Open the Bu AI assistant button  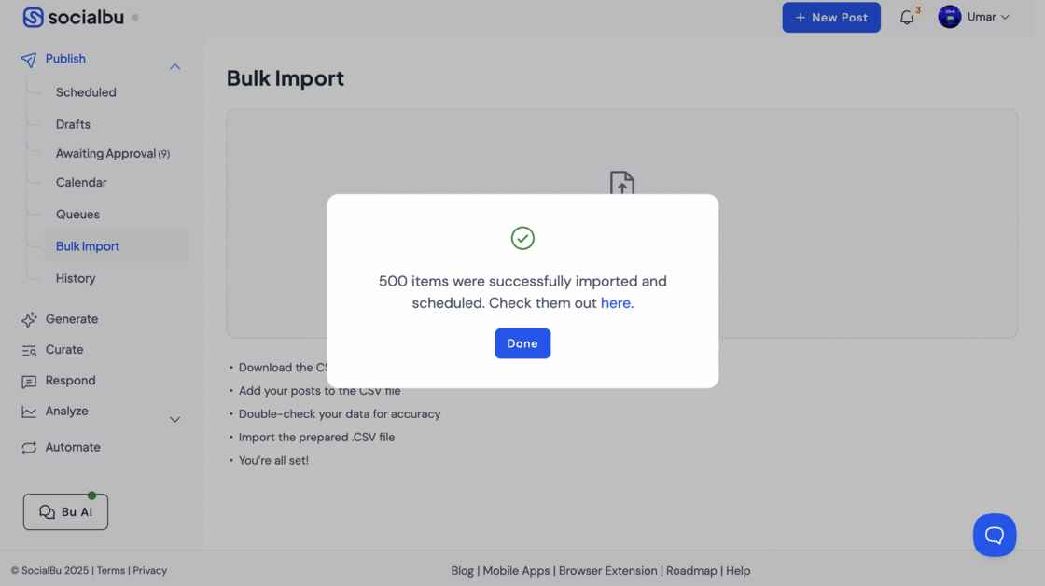(x=65, y=512)
